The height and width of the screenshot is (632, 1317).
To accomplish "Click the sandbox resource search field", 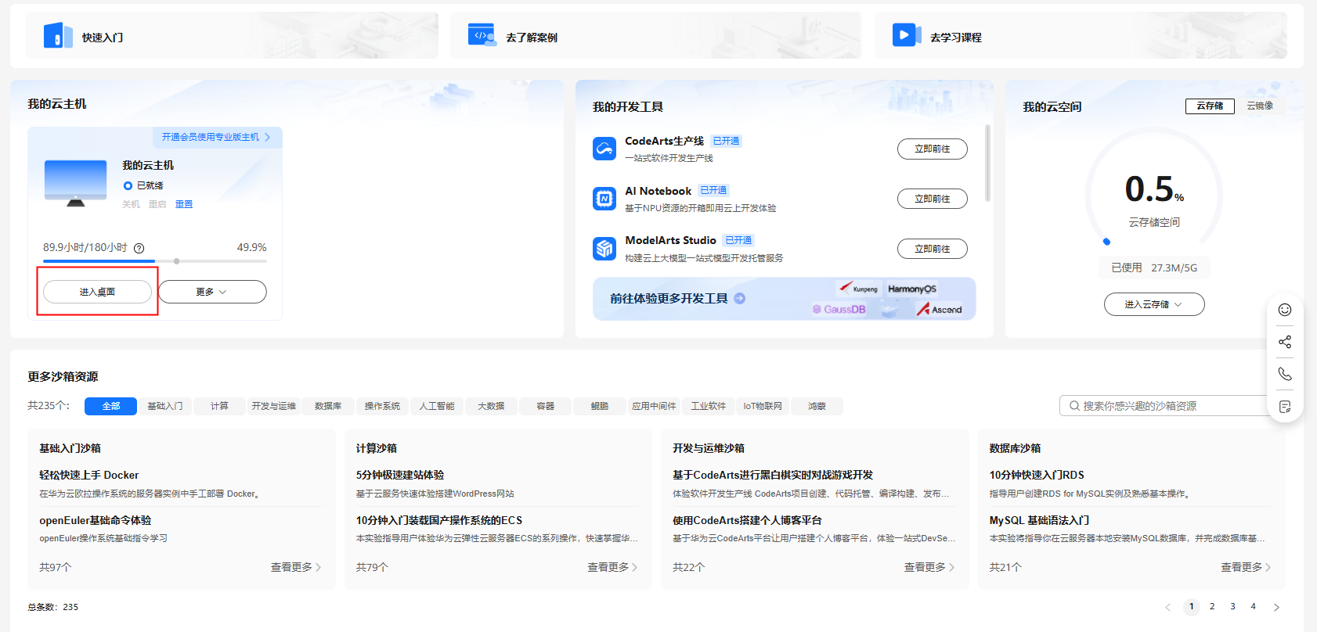I will pos(1167,406).
